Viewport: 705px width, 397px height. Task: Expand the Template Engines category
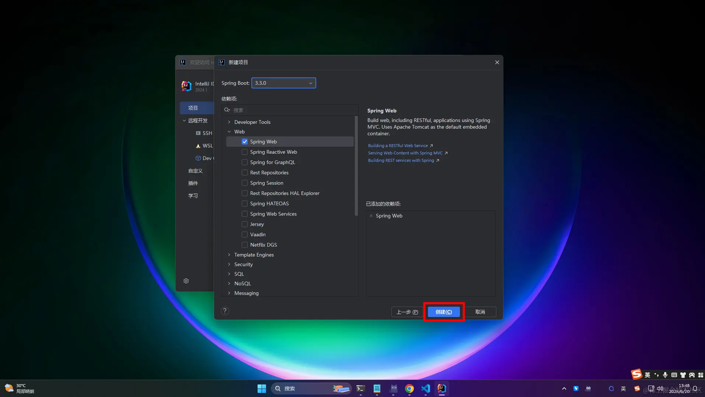click(229, 255)
